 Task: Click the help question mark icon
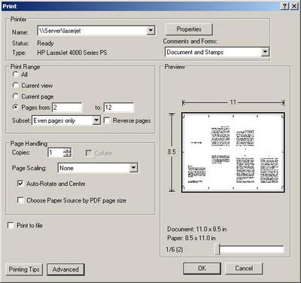click(285, 6)
